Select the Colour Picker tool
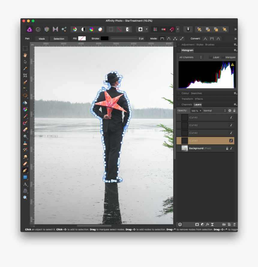Image resolution: width=258 pixels, height=267 pixels. tap(25, 68)
